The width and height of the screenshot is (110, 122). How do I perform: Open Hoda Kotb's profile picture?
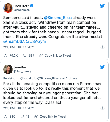[8, 8]
